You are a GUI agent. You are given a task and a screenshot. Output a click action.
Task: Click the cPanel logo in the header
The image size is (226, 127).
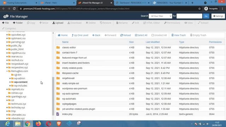[6, 17]
